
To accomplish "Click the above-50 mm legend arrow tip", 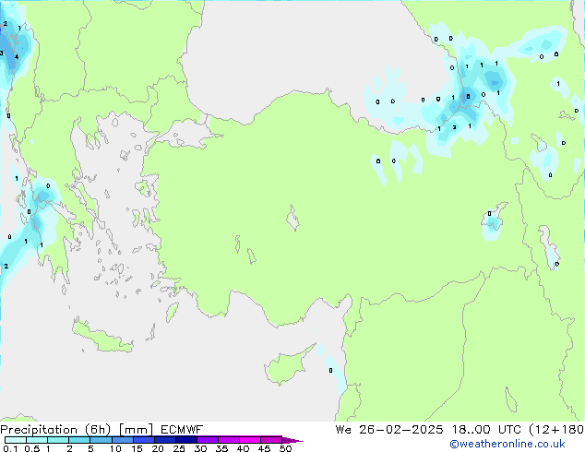I will click(292, 440).
